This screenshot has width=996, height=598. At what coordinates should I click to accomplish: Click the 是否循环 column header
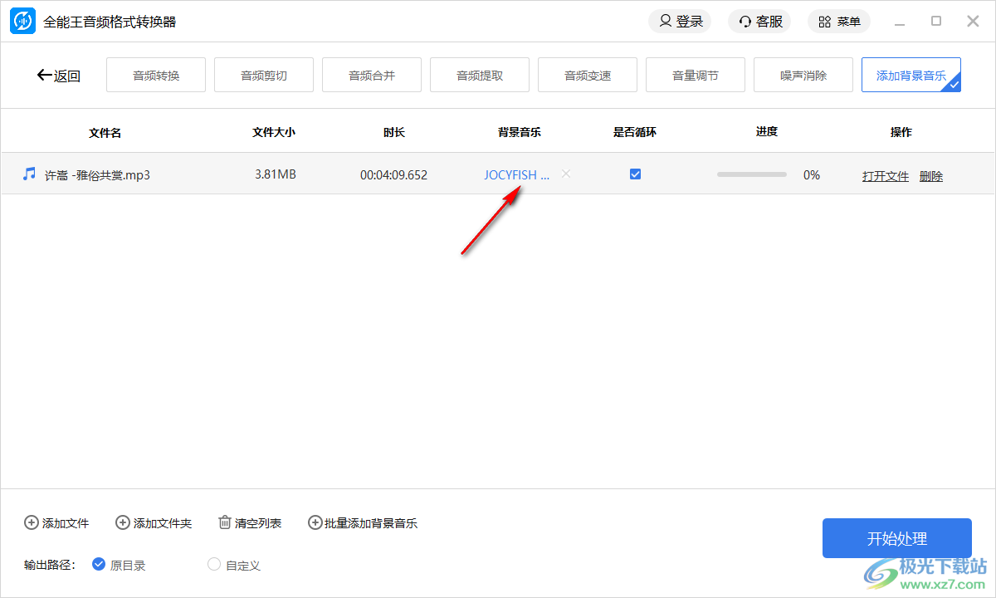(x=635, y=131)
